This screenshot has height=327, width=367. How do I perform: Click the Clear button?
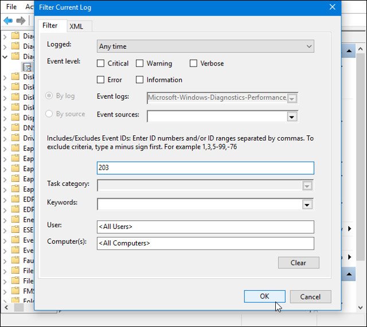pos(298,263)
